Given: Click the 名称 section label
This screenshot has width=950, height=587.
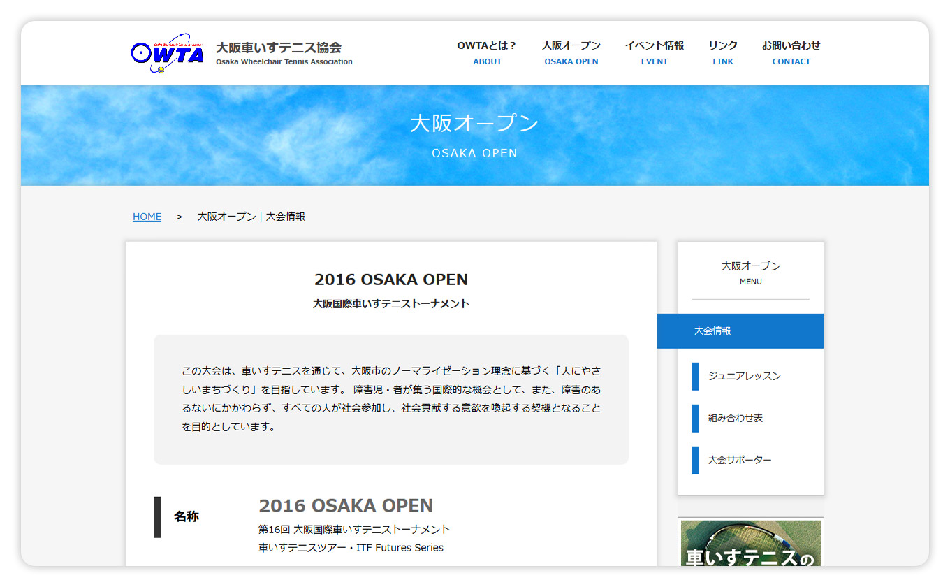Looking at the screenshot, I should (187, 517).
